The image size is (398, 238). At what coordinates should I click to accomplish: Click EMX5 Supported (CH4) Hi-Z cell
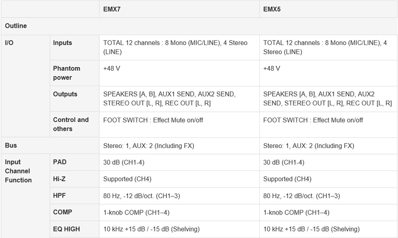(328, 179)
